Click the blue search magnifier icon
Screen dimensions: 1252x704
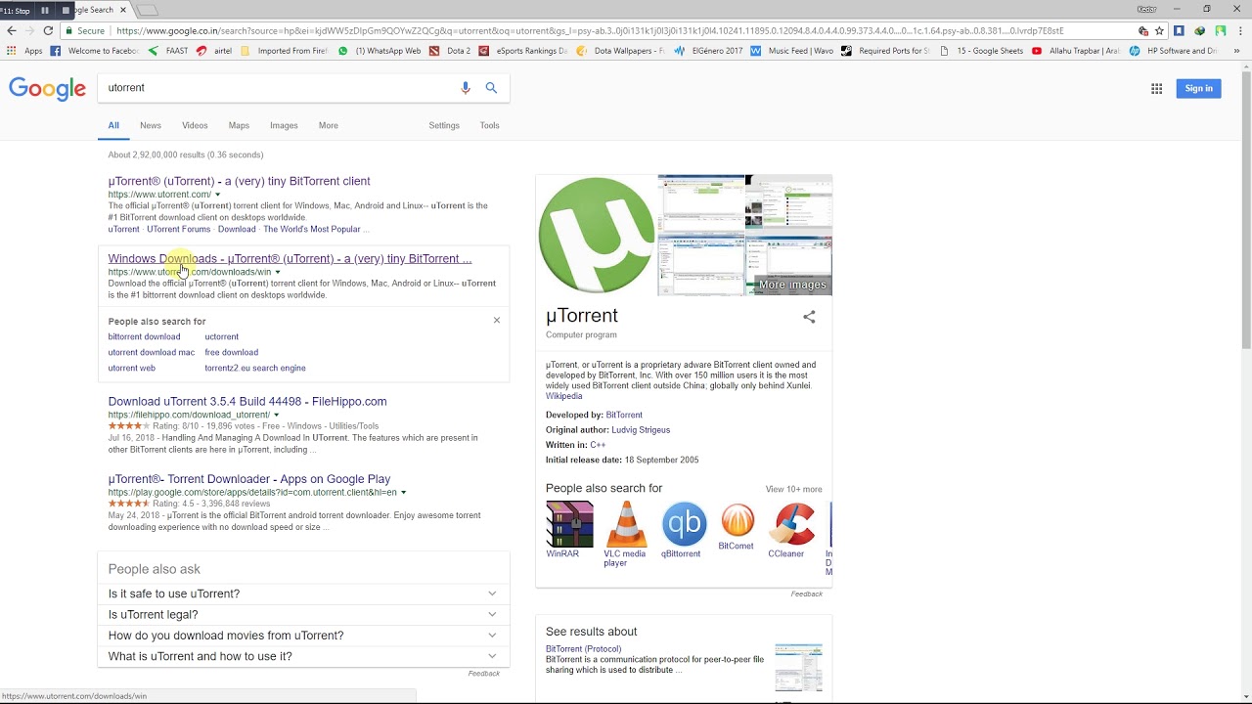[x=491, y=88]
